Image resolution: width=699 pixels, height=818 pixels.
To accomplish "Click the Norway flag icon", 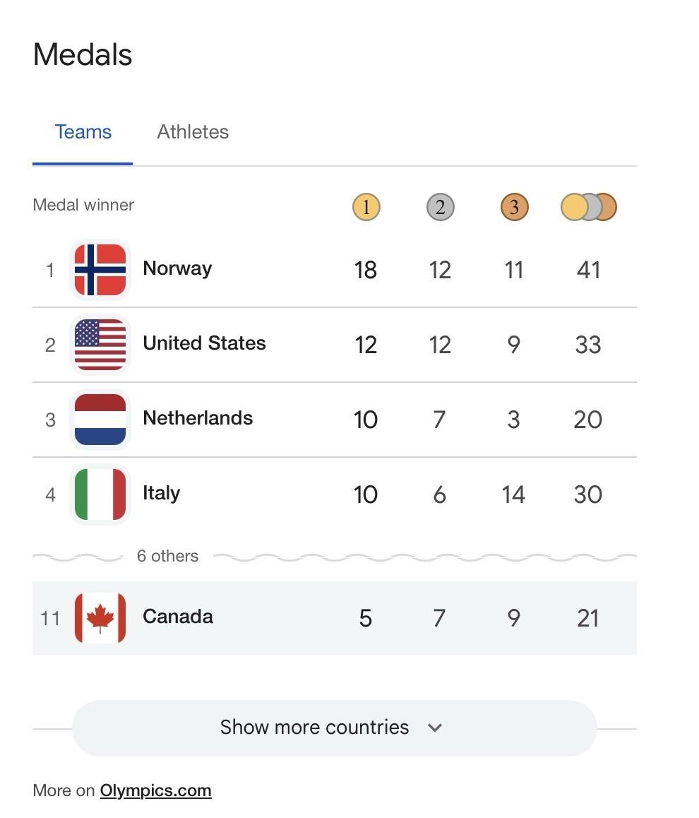I will [100, 270].
